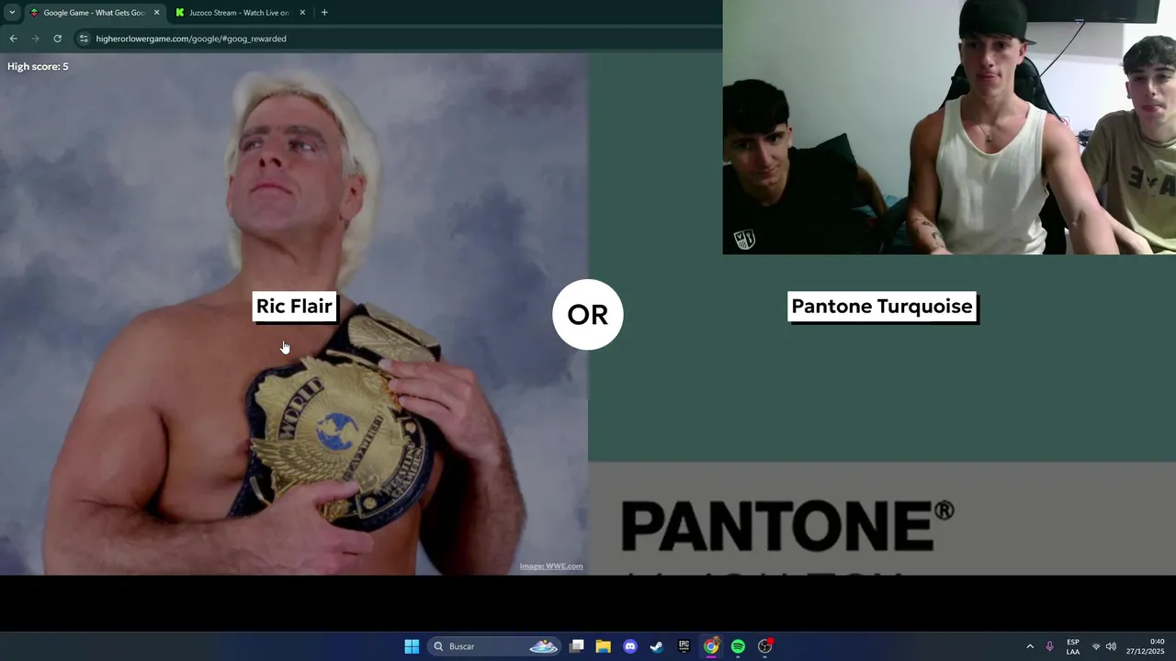Reload the current page

coord(57,39)
